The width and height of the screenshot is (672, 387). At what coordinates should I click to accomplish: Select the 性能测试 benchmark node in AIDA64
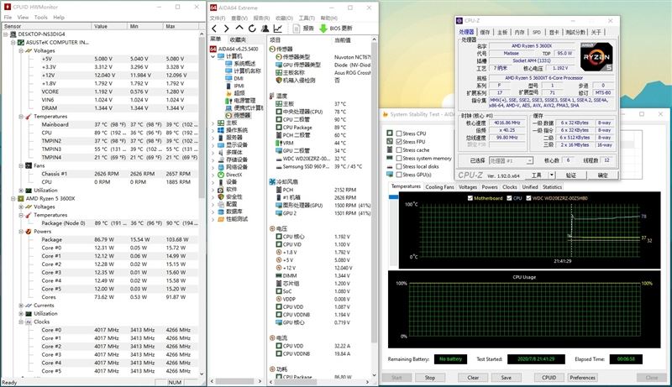click(237, 219)
